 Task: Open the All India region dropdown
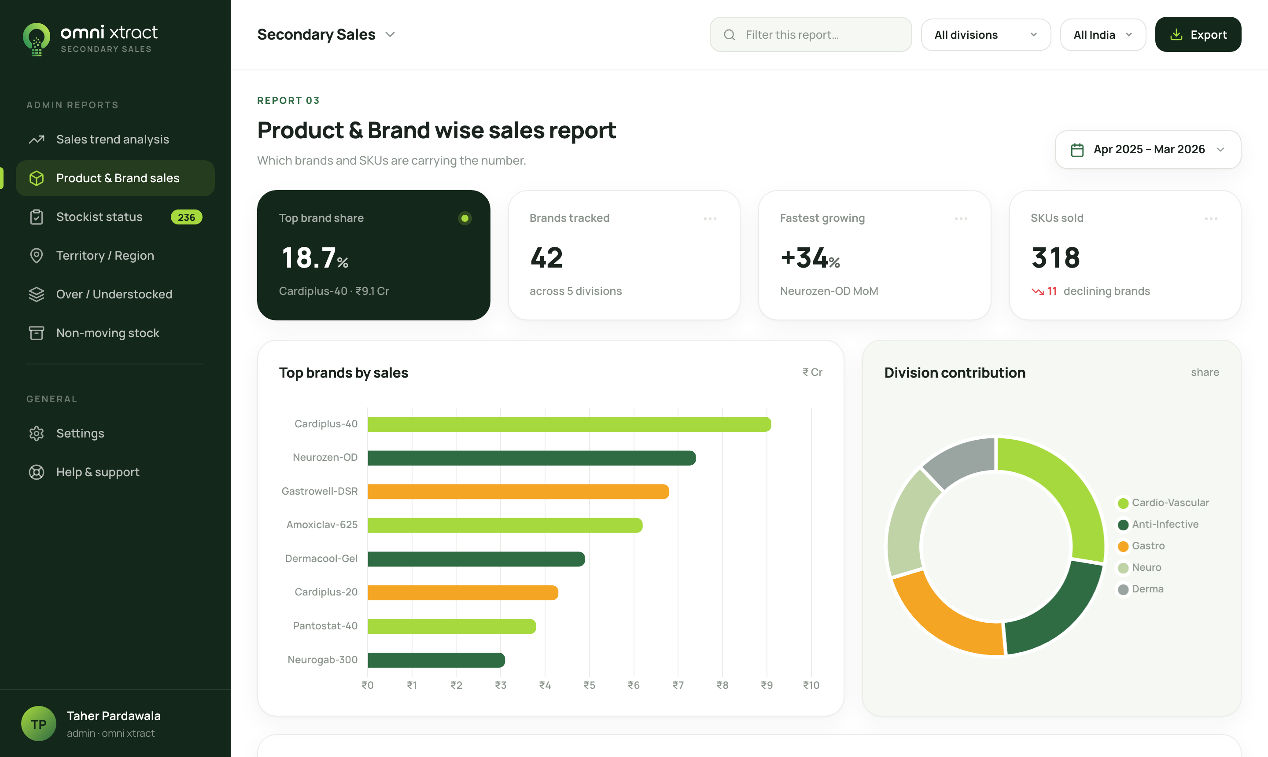[1102, 35]
